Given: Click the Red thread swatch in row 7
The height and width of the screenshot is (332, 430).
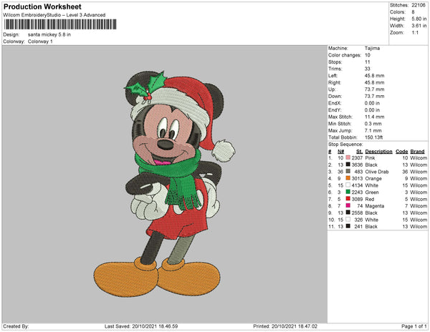Looking at the screenshot, I should pos(348,197).
